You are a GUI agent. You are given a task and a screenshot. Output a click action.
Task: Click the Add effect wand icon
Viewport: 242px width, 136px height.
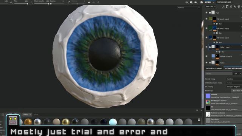pyautogui.click(x=223, y=7)
